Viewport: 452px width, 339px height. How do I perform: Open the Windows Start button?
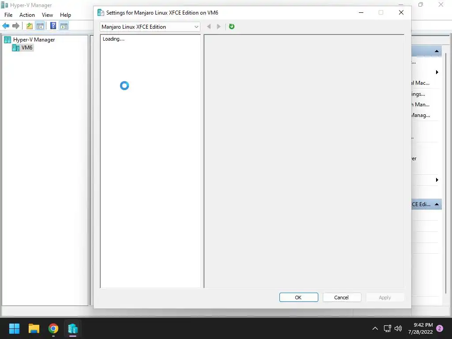[14, 328]
